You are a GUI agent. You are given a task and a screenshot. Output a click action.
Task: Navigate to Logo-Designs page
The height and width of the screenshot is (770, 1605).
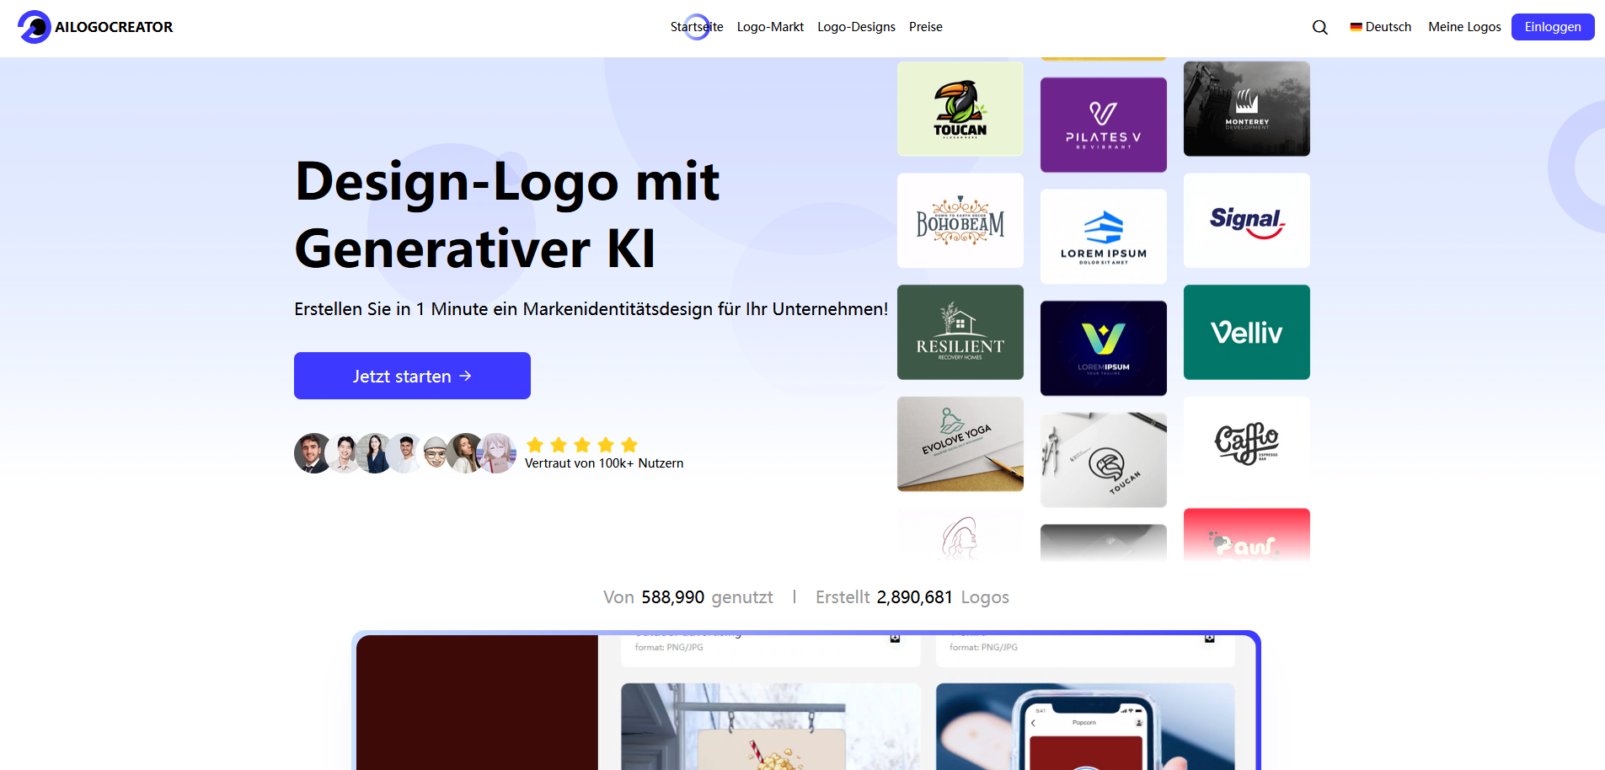point(856,27)
